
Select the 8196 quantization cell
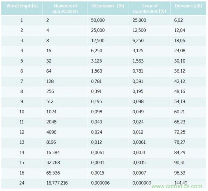[50, 142]
